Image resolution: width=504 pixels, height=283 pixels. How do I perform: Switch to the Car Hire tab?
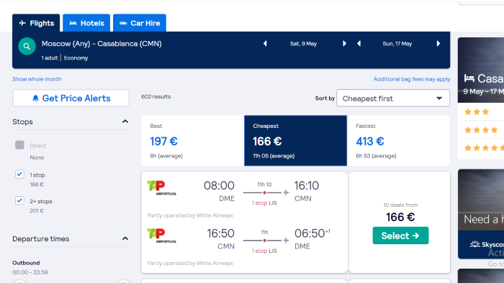coord(140,23)
